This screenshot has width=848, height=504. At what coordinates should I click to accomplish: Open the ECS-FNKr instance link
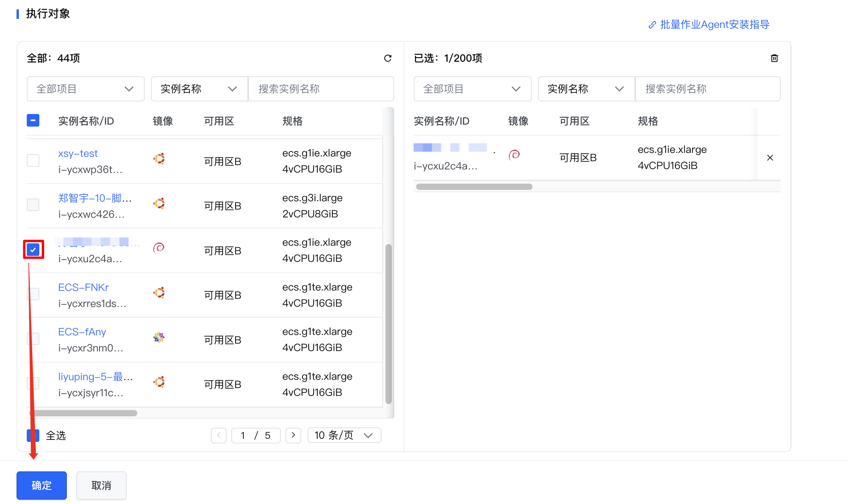83,287
